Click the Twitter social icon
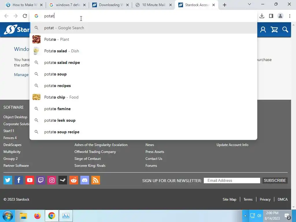296x222 pixels. pos(8,180)
